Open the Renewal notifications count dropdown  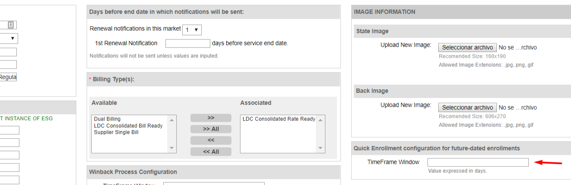point(192,30)
